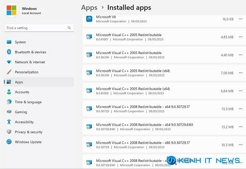Image resolution: width=246 pixels, height=169 pixels.
Task: Click the 6,84 MB size value
Action: (227, 91)
